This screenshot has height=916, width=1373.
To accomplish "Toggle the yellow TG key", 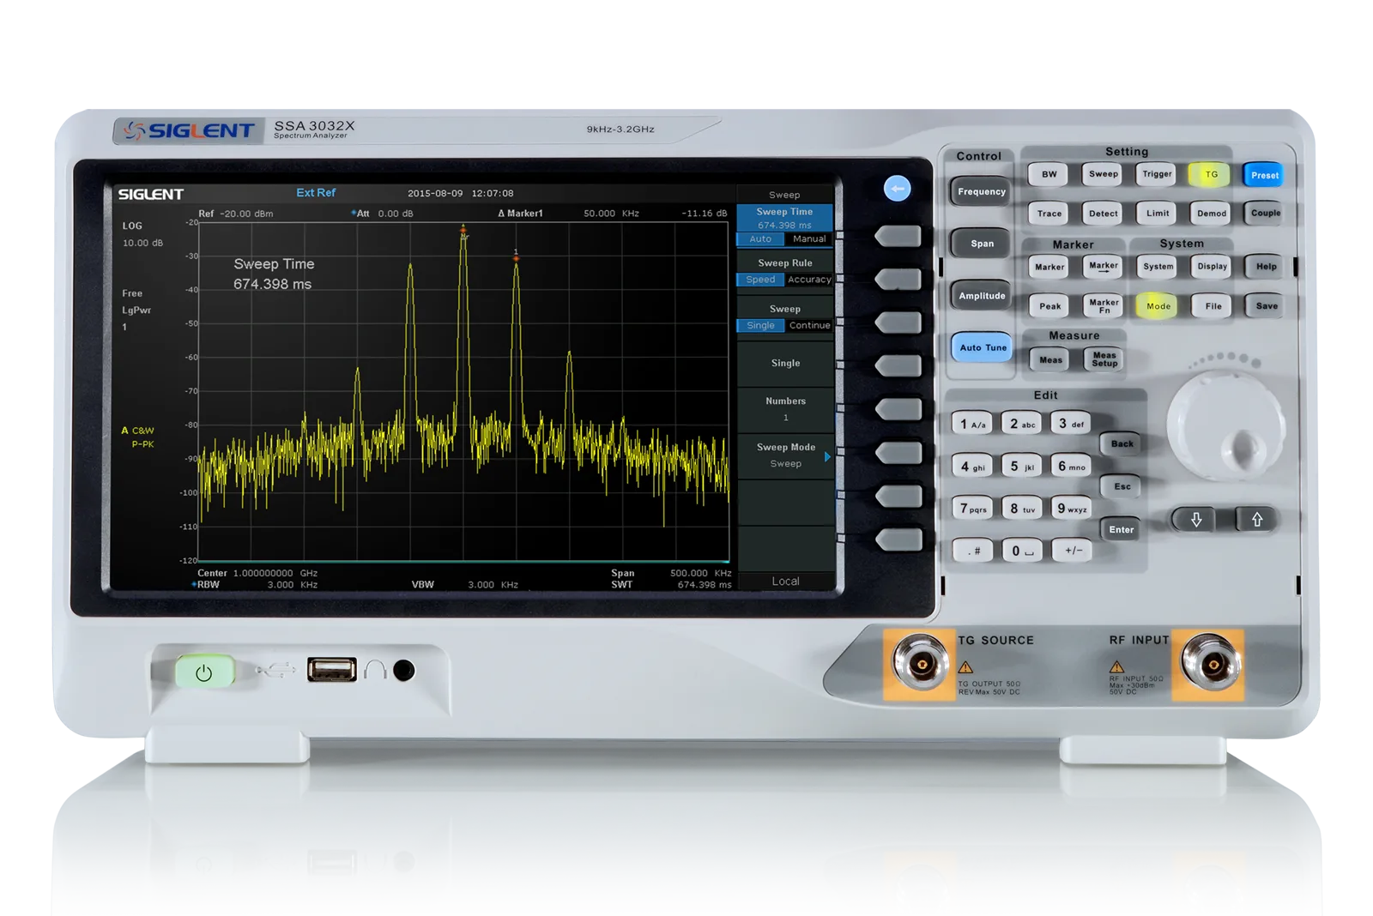I will coord(1211,174).
